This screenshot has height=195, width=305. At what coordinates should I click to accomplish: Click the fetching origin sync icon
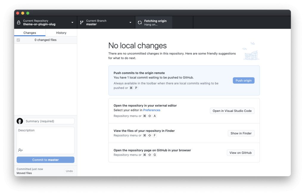140,22
